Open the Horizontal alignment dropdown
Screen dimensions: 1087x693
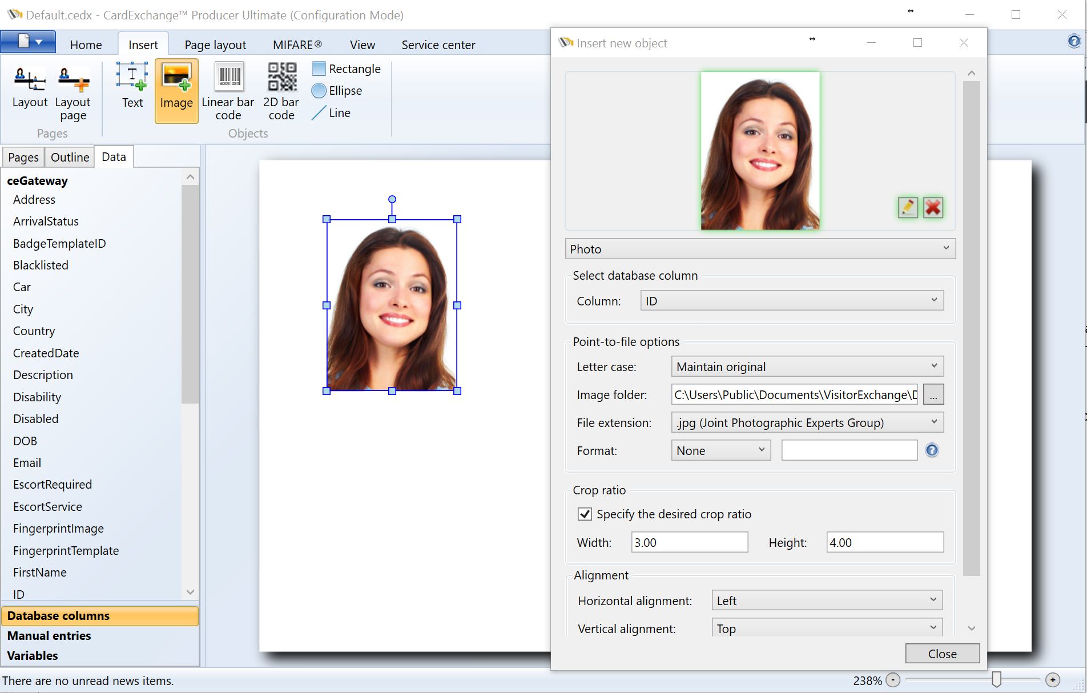pyautogui.click(x=827, y=601)
